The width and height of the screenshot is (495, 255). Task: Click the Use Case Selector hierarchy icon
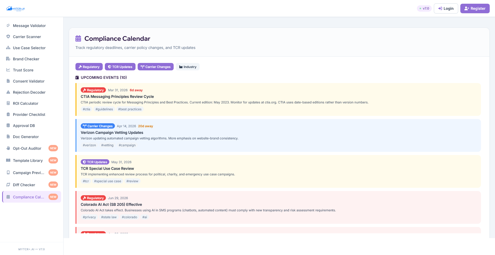8,48
